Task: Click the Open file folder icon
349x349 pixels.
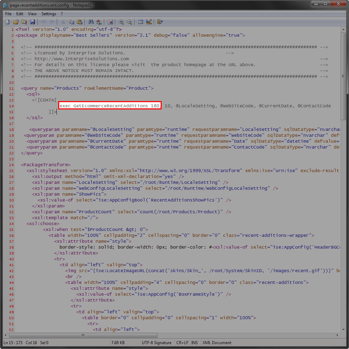Action: coord(16,22)
